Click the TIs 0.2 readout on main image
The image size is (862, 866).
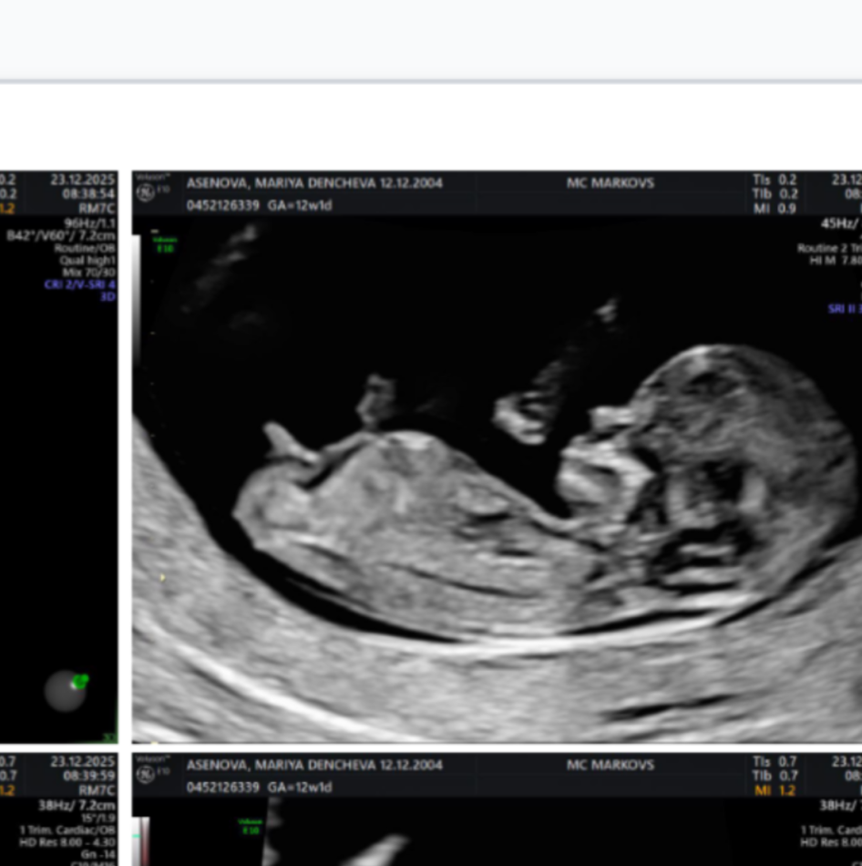[775, 180]
